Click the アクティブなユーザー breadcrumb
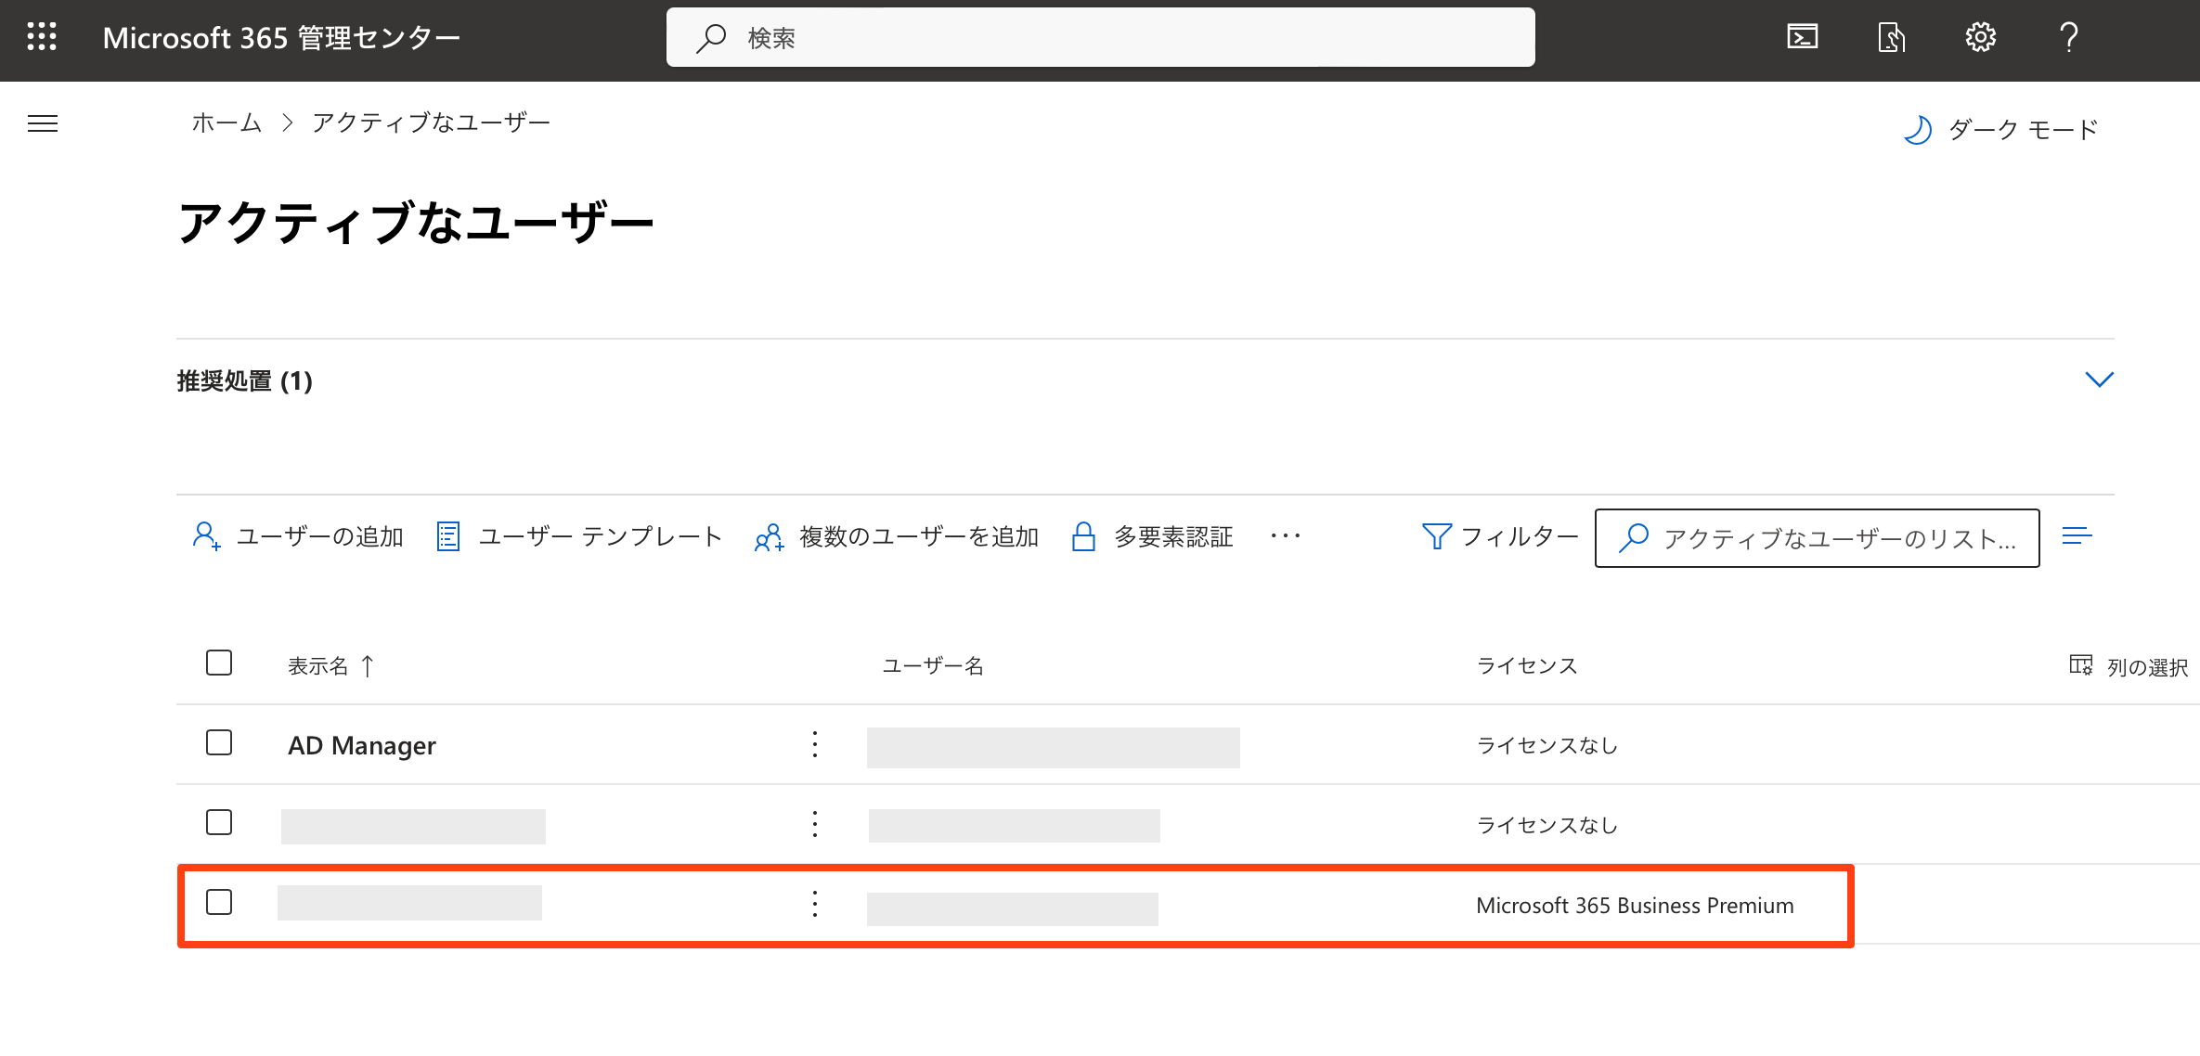The image size is (2200, 1056). (432, 122)
